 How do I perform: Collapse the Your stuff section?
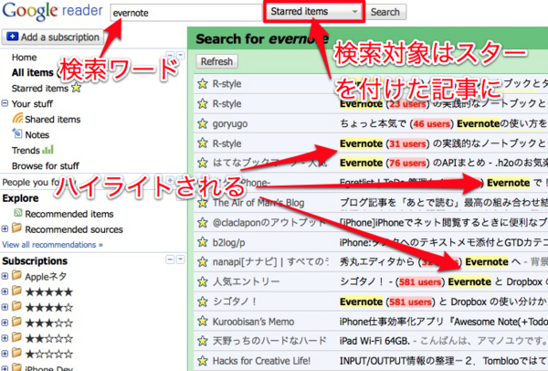click(5, 103)
